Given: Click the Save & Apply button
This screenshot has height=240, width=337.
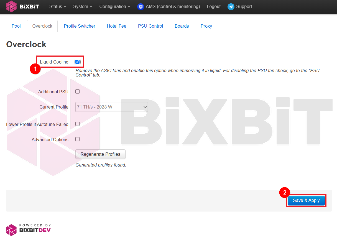Looking at the screenshot, I should pyautogui.click(x=306, y=201).
